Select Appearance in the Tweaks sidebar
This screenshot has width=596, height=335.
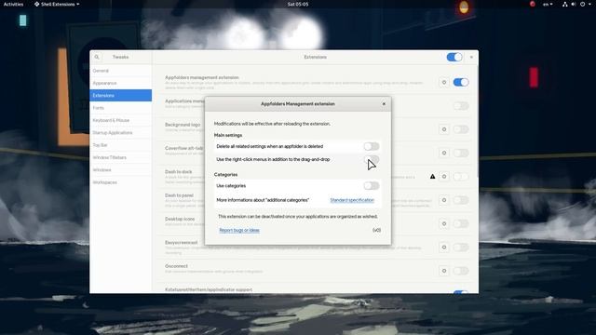[x=121, y=83]
